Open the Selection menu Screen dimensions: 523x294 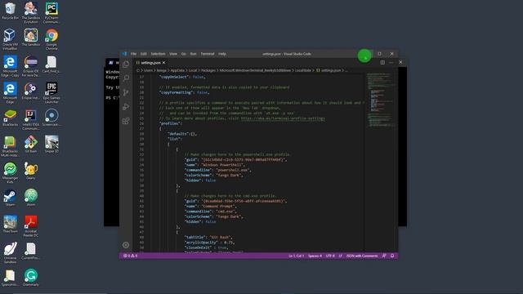click(158, 54)
